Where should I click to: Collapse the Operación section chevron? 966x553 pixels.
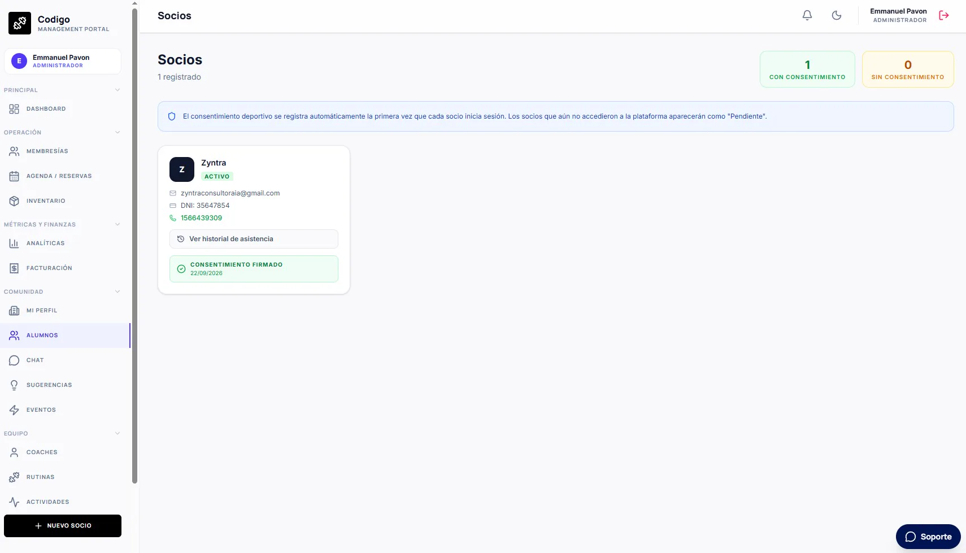118,132
